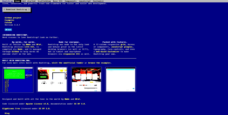Open the Get started menu item

click(x=29, y=1)
